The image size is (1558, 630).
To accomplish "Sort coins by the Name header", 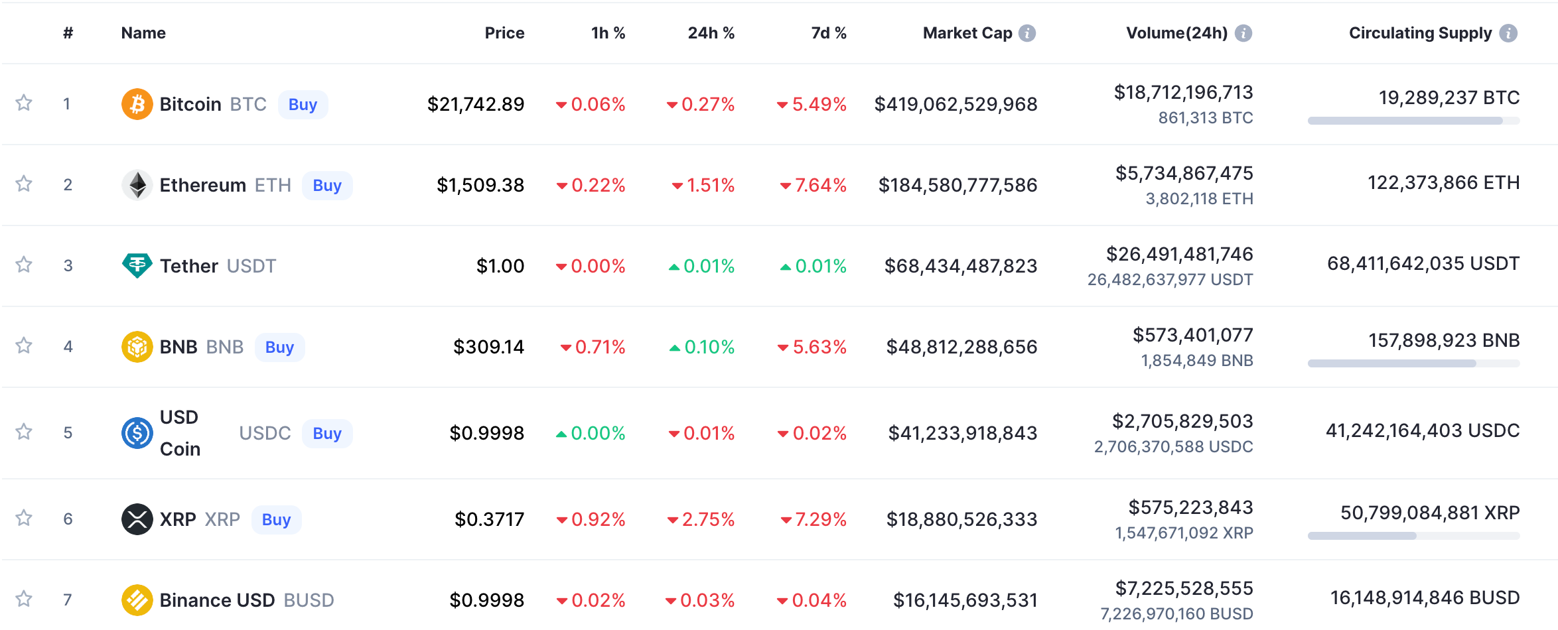I will (x=143, y=33).
